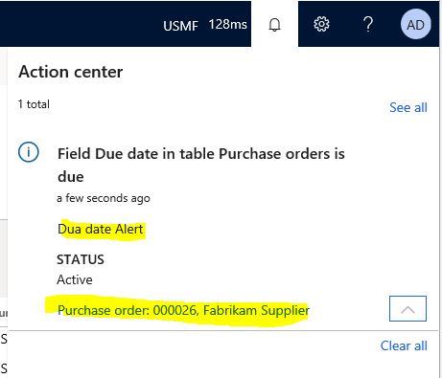Open the See all notifications link

408,107
